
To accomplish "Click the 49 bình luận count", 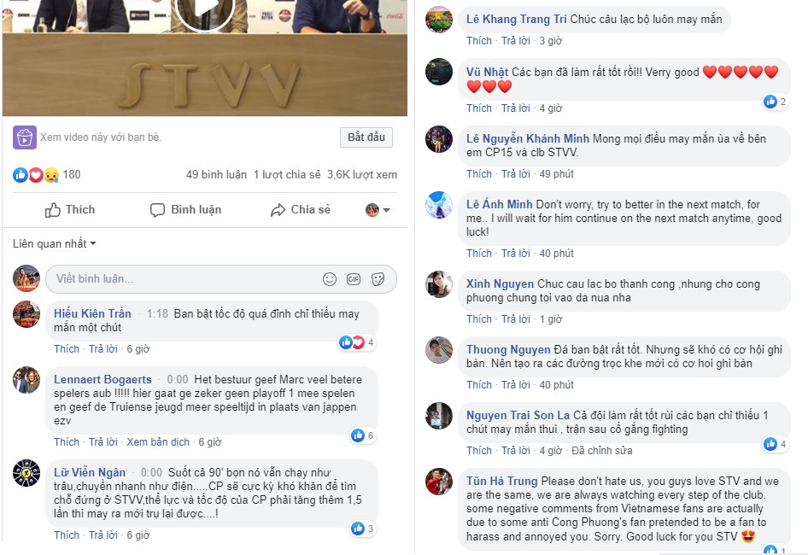I will point(216,175).
